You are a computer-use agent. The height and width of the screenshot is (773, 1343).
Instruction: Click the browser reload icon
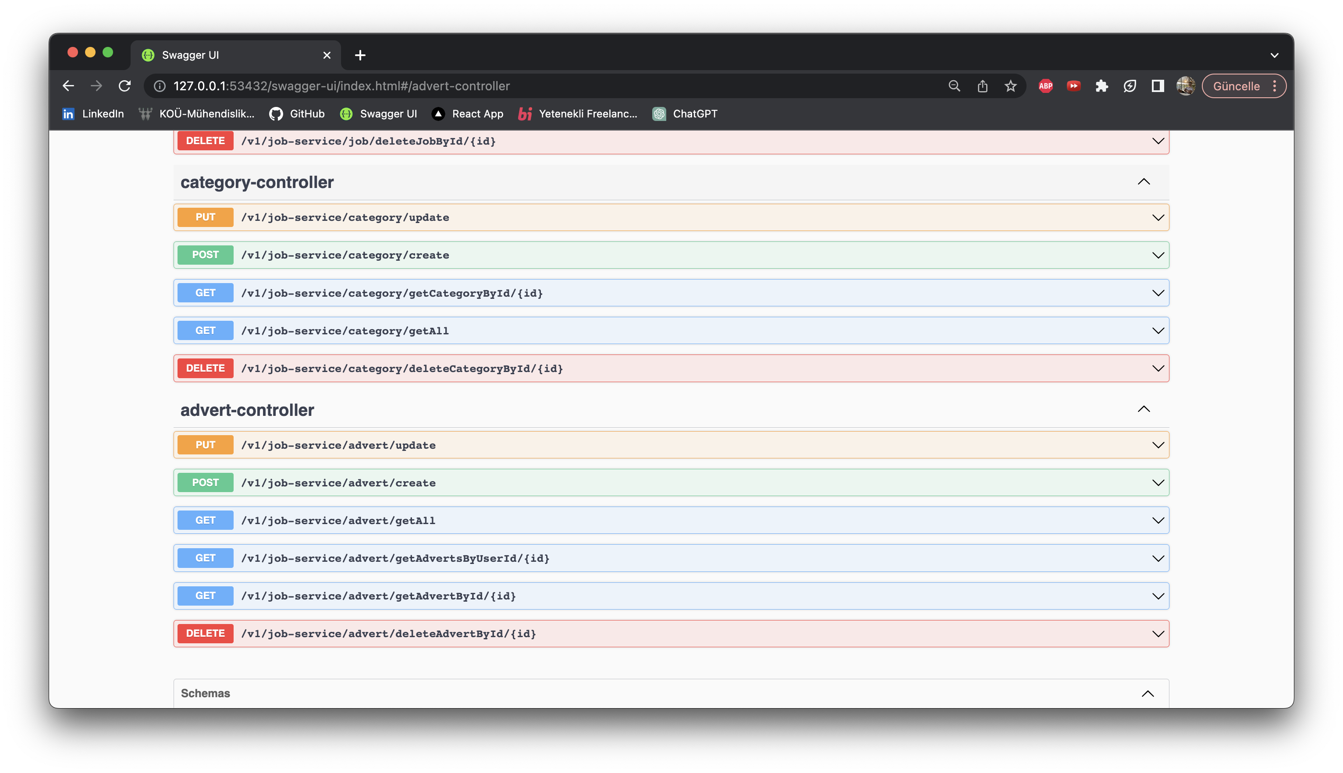[124, 86]
